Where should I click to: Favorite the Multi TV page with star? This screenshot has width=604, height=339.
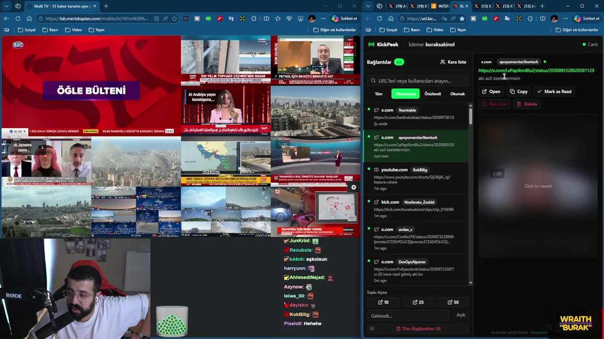174,19
